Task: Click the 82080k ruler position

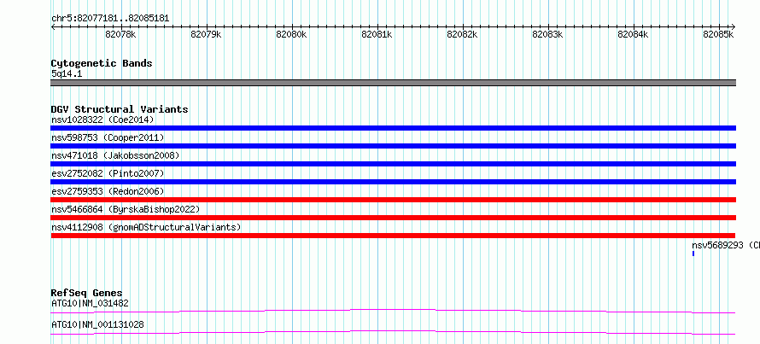Action: pyautogui.click(x=291, y=35)
